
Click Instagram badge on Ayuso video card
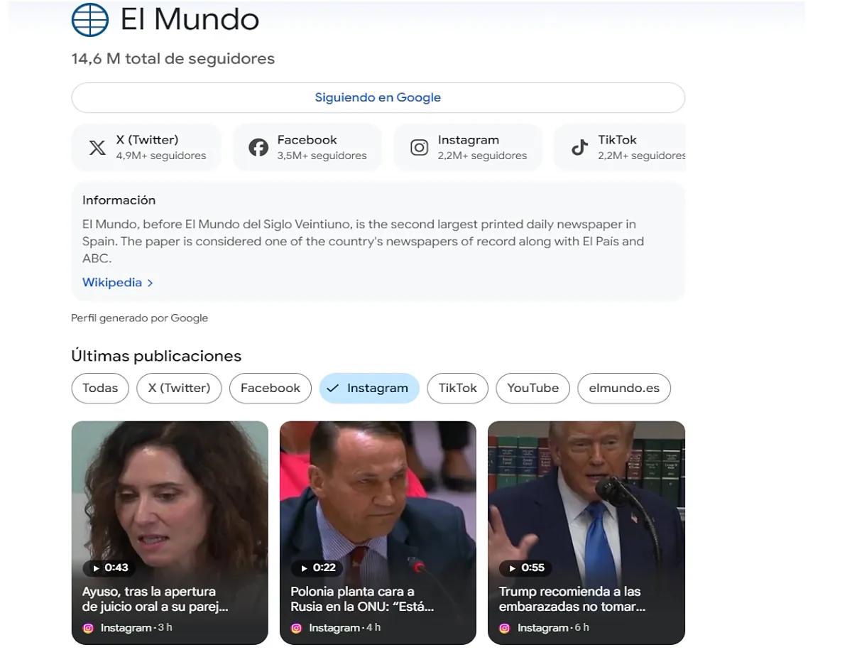[x=88, y=628]
